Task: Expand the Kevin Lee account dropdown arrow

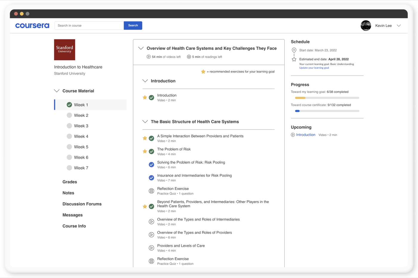Action: point(399,26)
